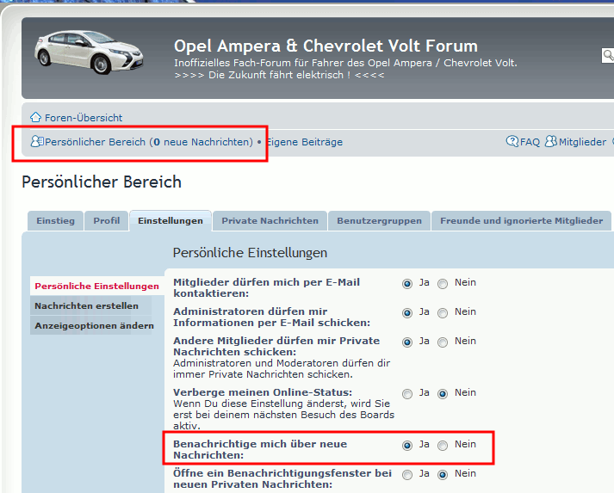
Task: Select Ja for Verberge meinen Online-Status
Action: coord(407,393)
